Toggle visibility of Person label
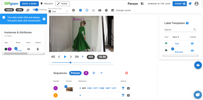203x100 pixels. (192, 50)
